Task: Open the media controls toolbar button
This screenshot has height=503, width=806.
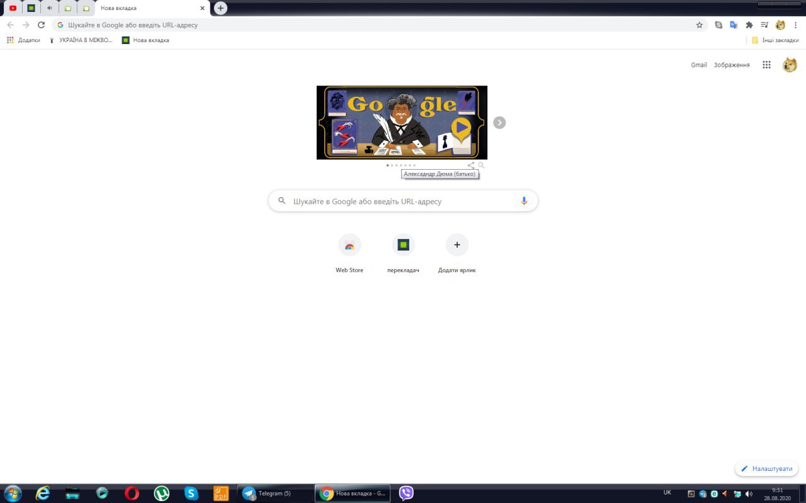Action: (764, 25)
